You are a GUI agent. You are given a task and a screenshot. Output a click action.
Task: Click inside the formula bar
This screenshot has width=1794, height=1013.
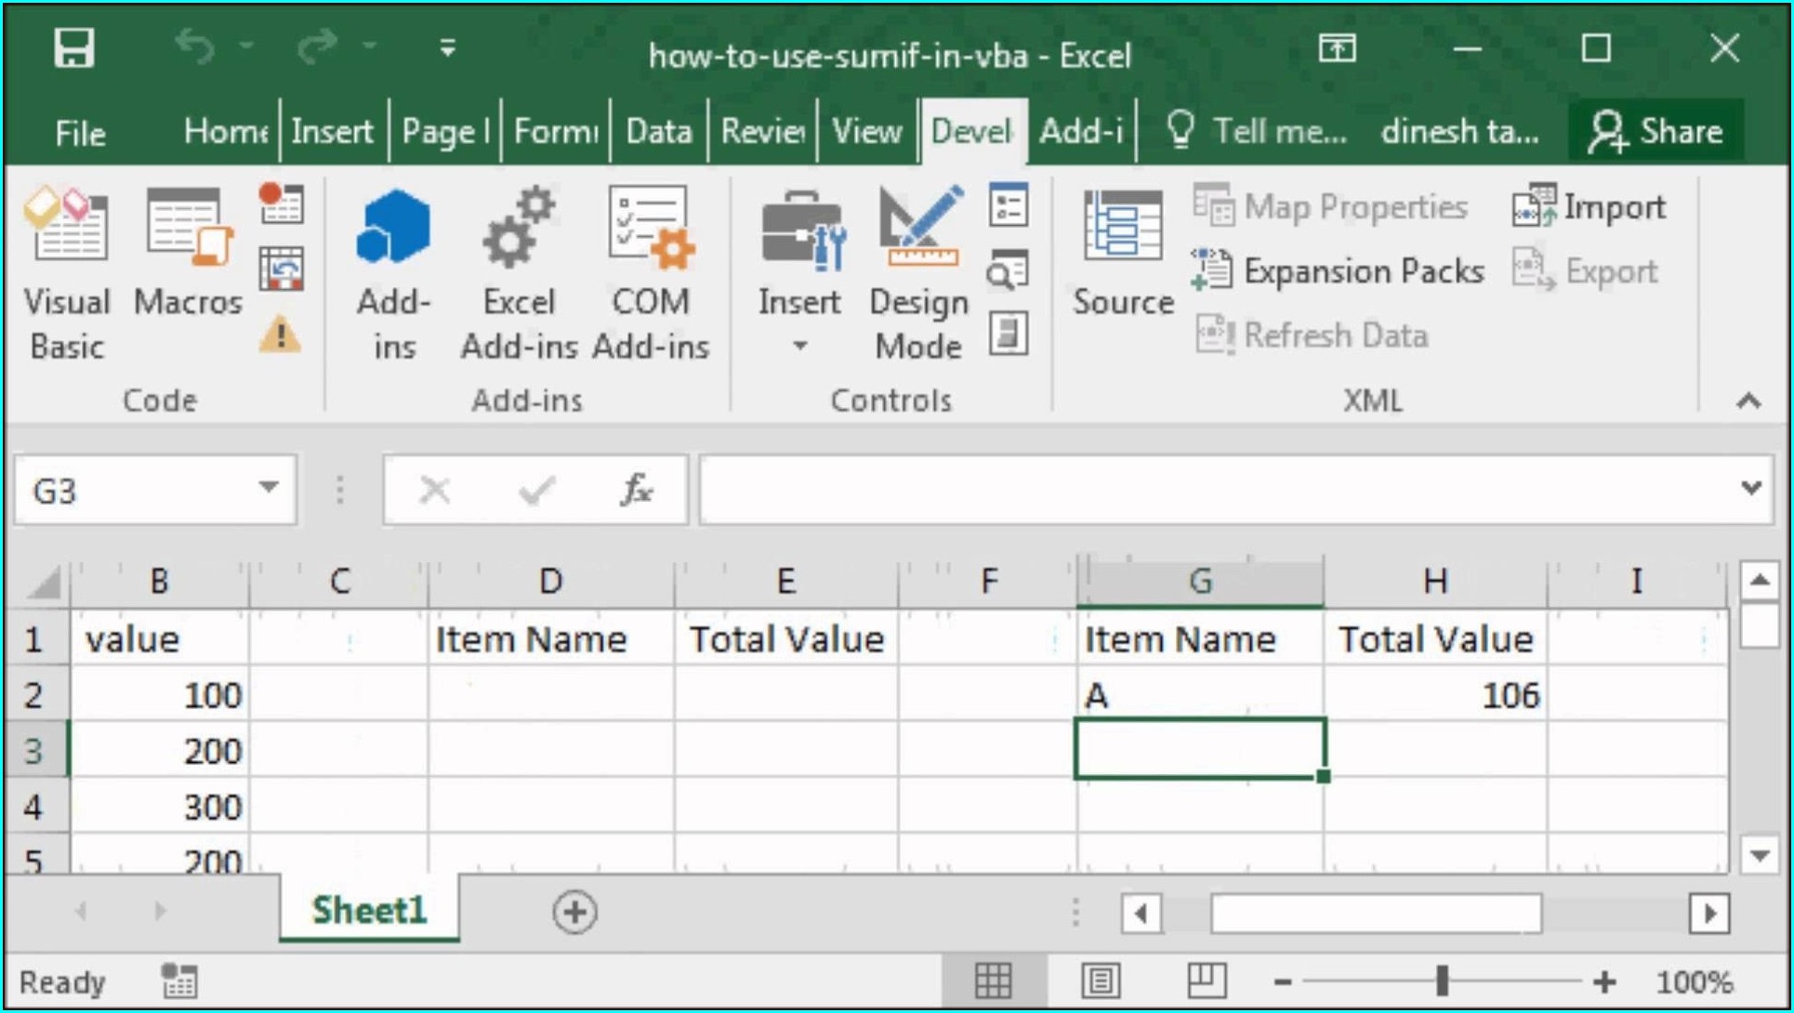coord(1115,490)
